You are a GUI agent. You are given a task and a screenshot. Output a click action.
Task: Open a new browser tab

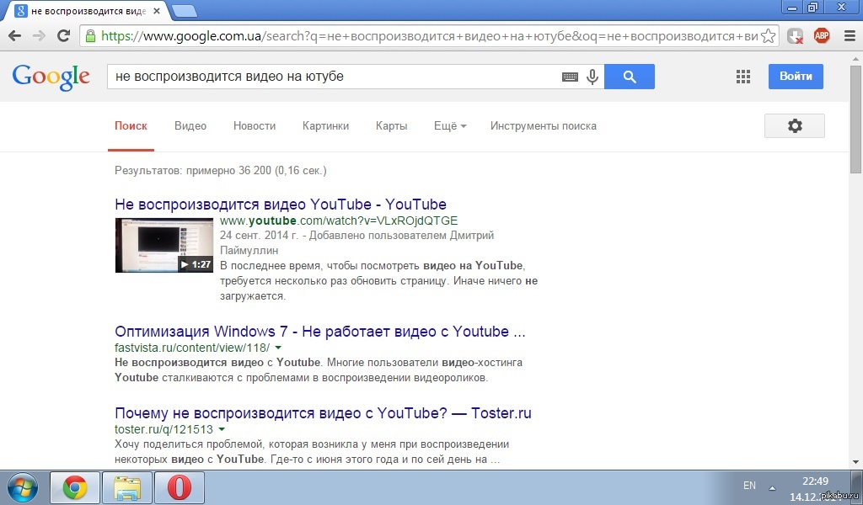tap(185, 10)
